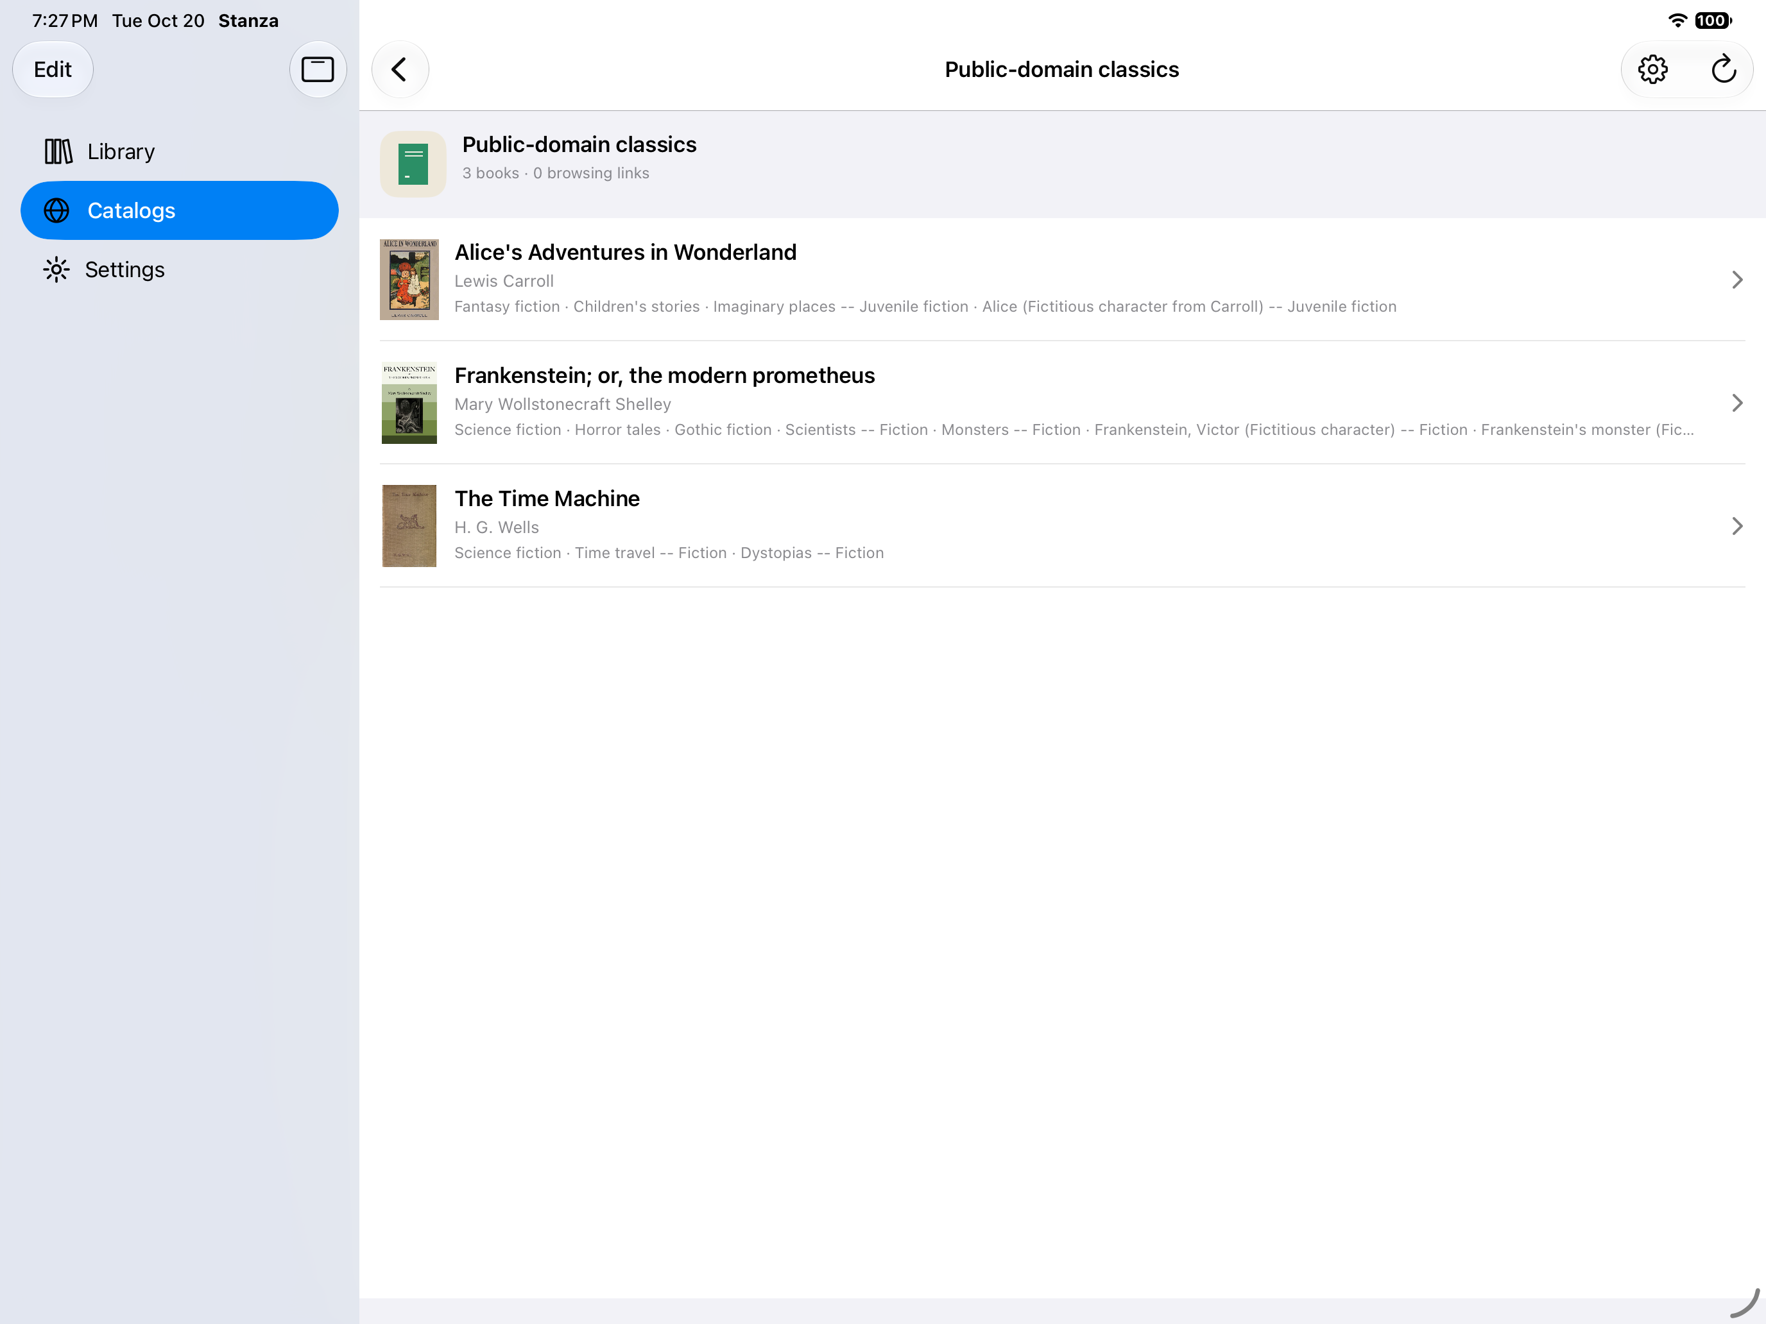Click Time Machine subjects line
1766x1324 pixels.
(x=669, y=553)
